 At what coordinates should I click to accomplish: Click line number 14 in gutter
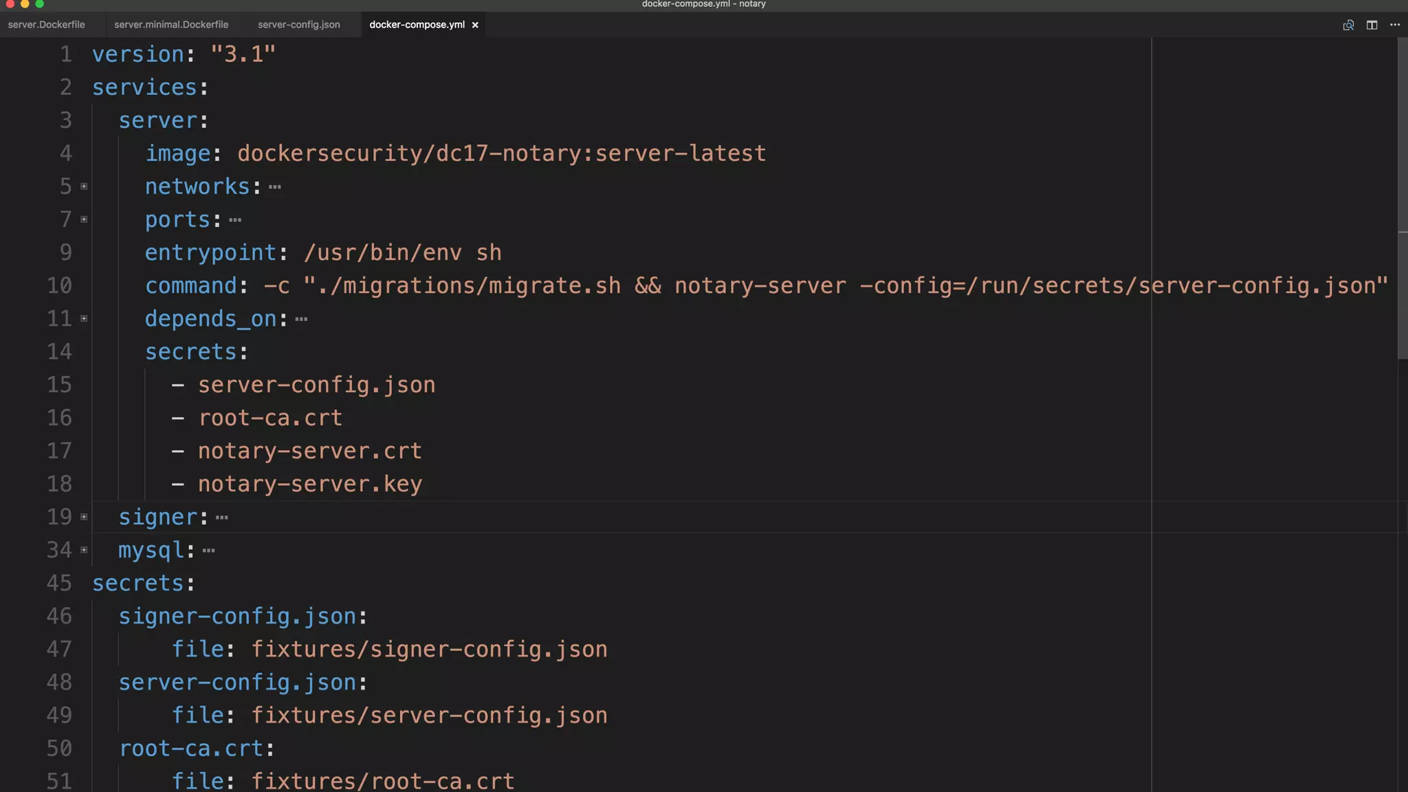59,352
